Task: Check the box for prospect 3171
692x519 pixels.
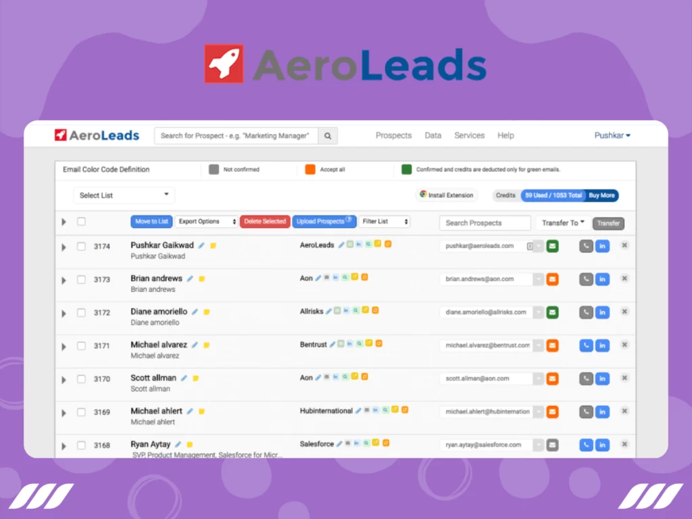Action: click(81, 345)
